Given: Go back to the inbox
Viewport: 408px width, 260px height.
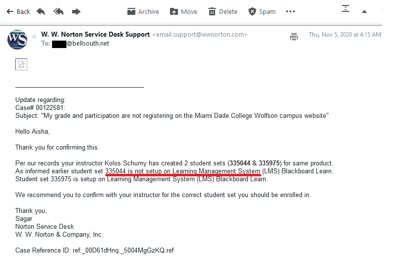Looking at the screenshot, I should 18,11.
